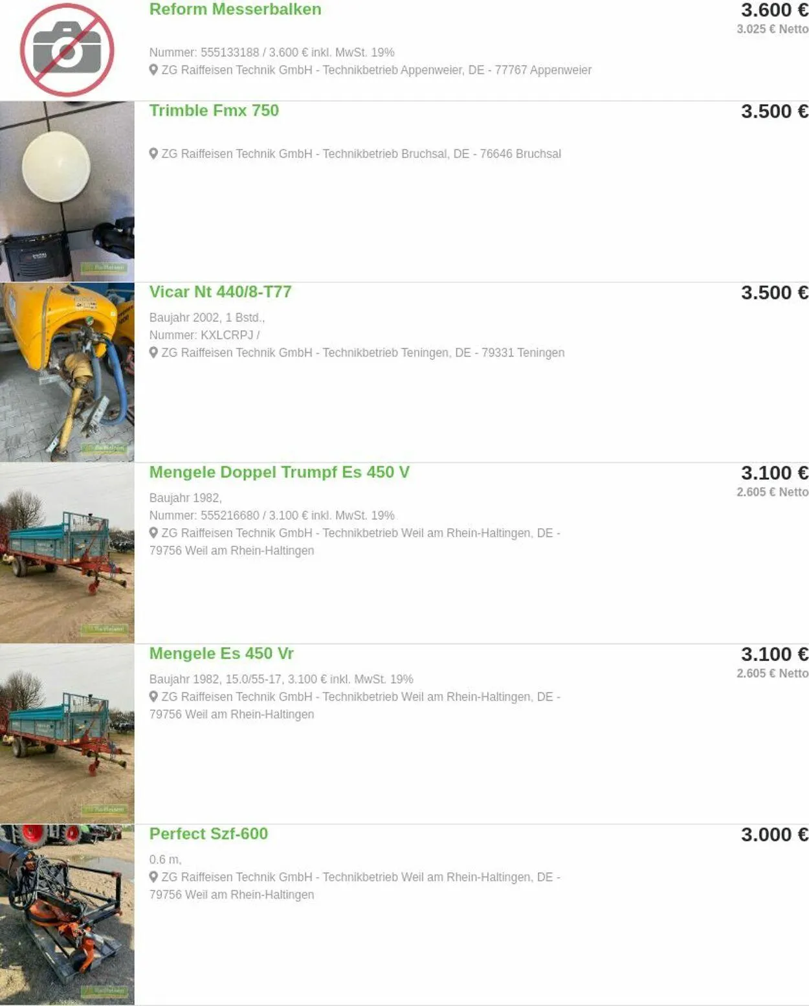Open the Perfect Szf-600 listing title
Viewport: 809px width, 1006px height.
[208, 834]
